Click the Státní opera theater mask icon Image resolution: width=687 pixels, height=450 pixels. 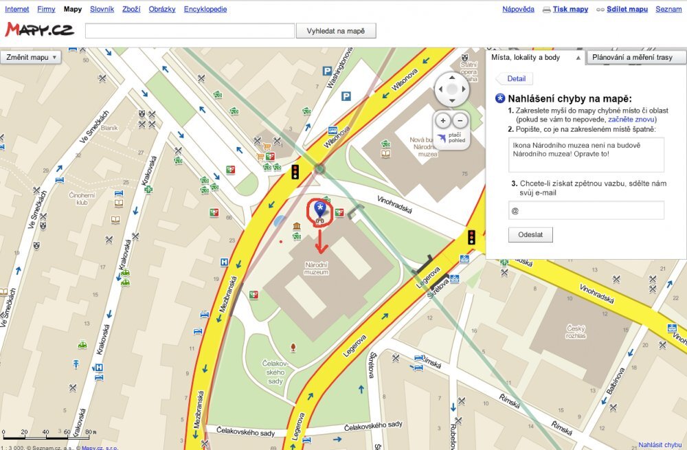[x=465, y=58]
